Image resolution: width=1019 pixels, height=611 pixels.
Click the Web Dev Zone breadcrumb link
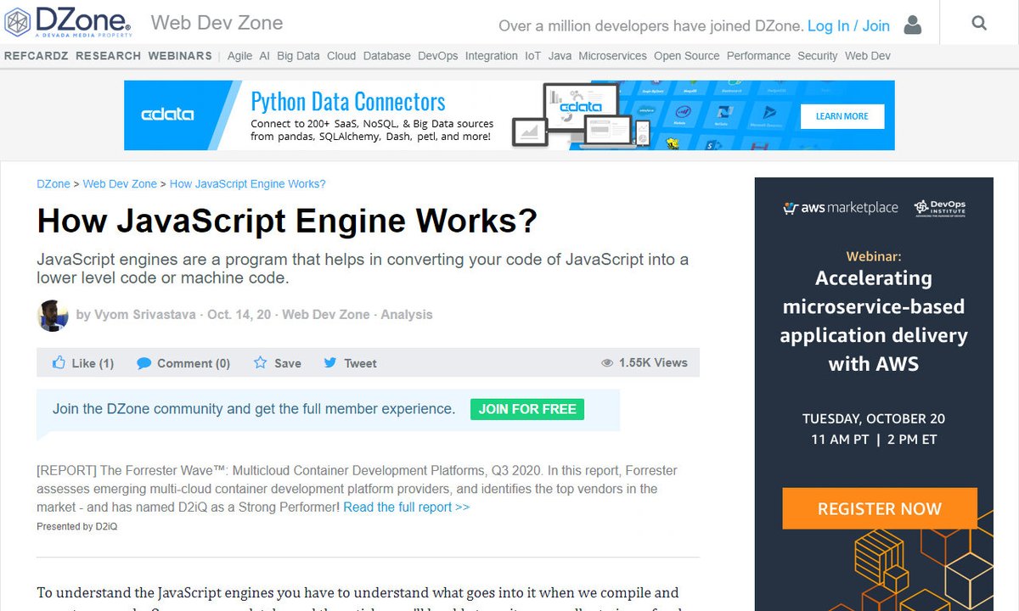[x=120, y=184]
